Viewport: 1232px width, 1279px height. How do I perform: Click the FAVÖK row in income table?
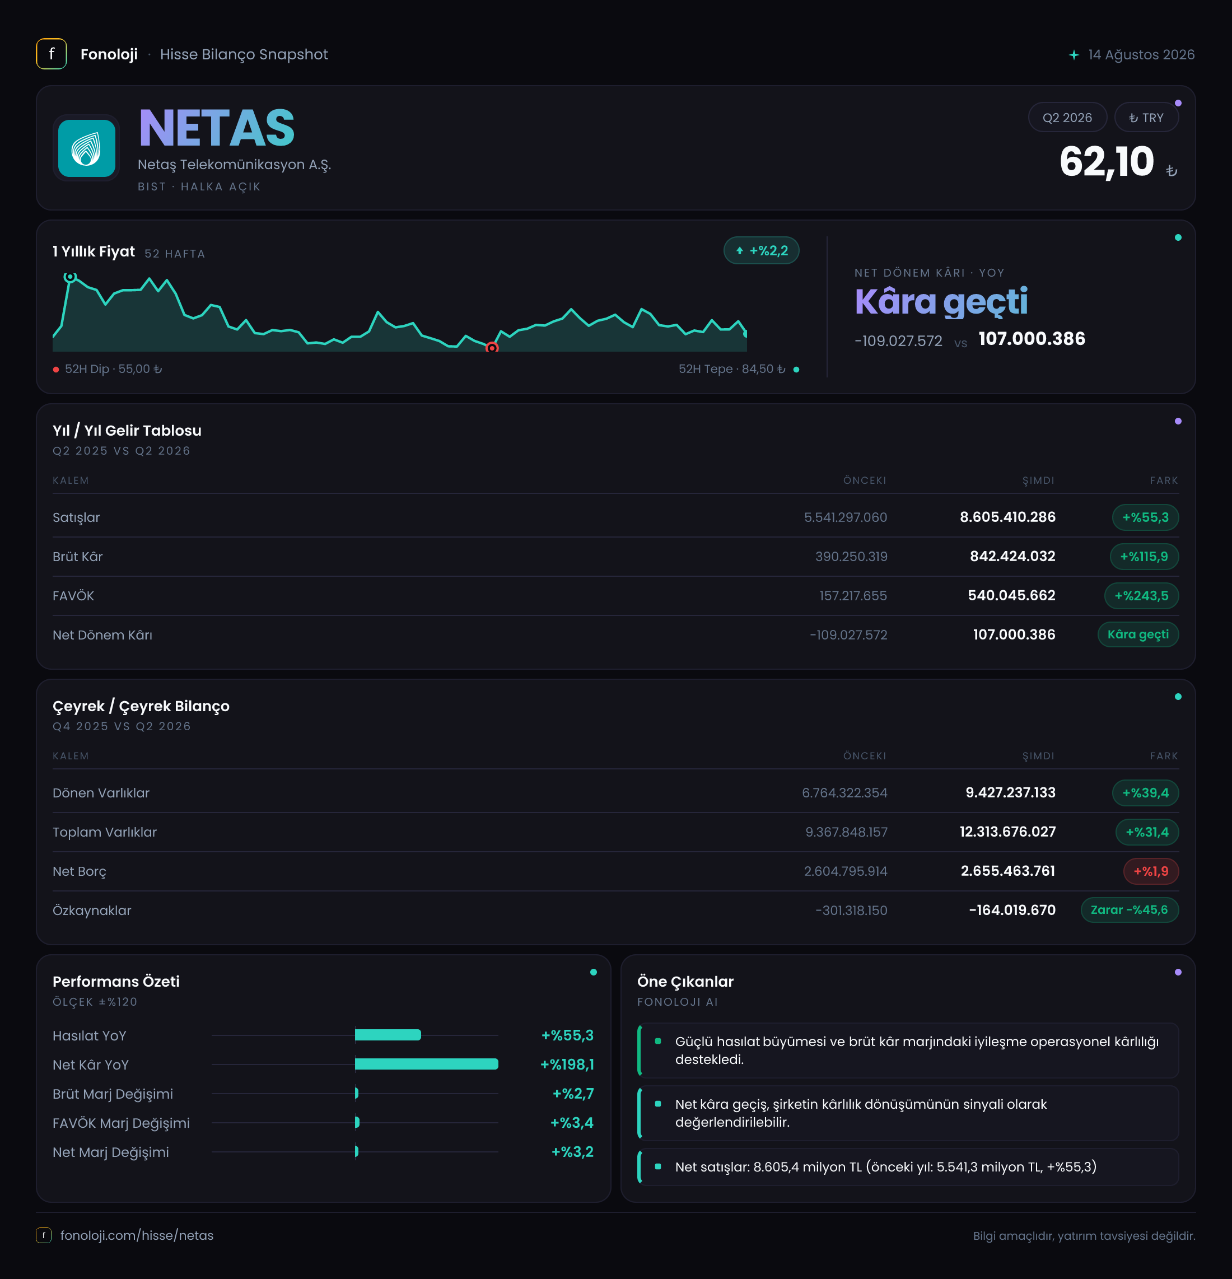click(615, 596)
